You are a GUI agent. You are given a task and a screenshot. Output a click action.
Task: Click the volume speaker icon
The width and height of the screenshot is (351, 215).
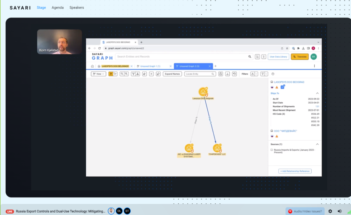340,211
